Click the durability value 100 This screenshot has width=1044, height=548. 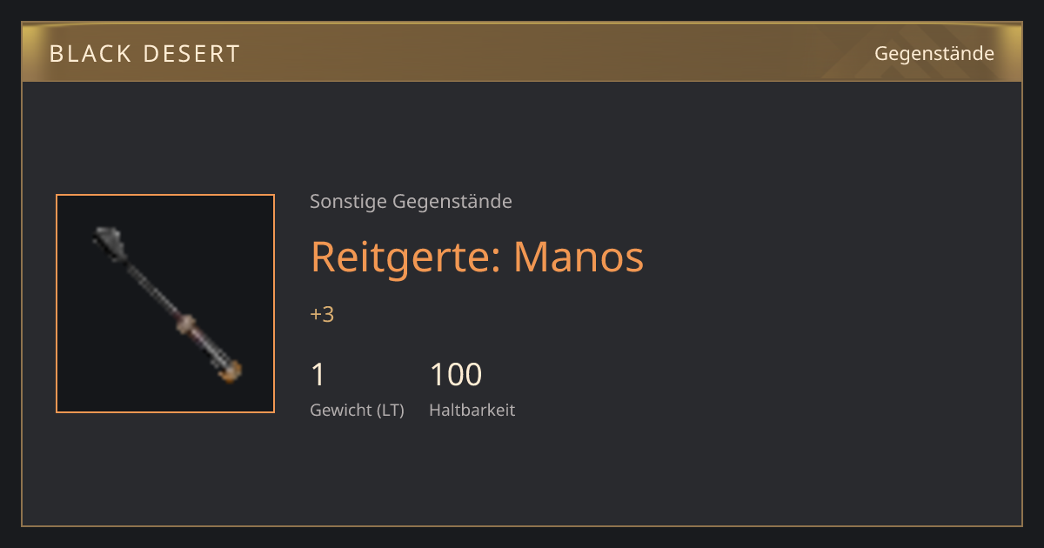tap(455, 375)
